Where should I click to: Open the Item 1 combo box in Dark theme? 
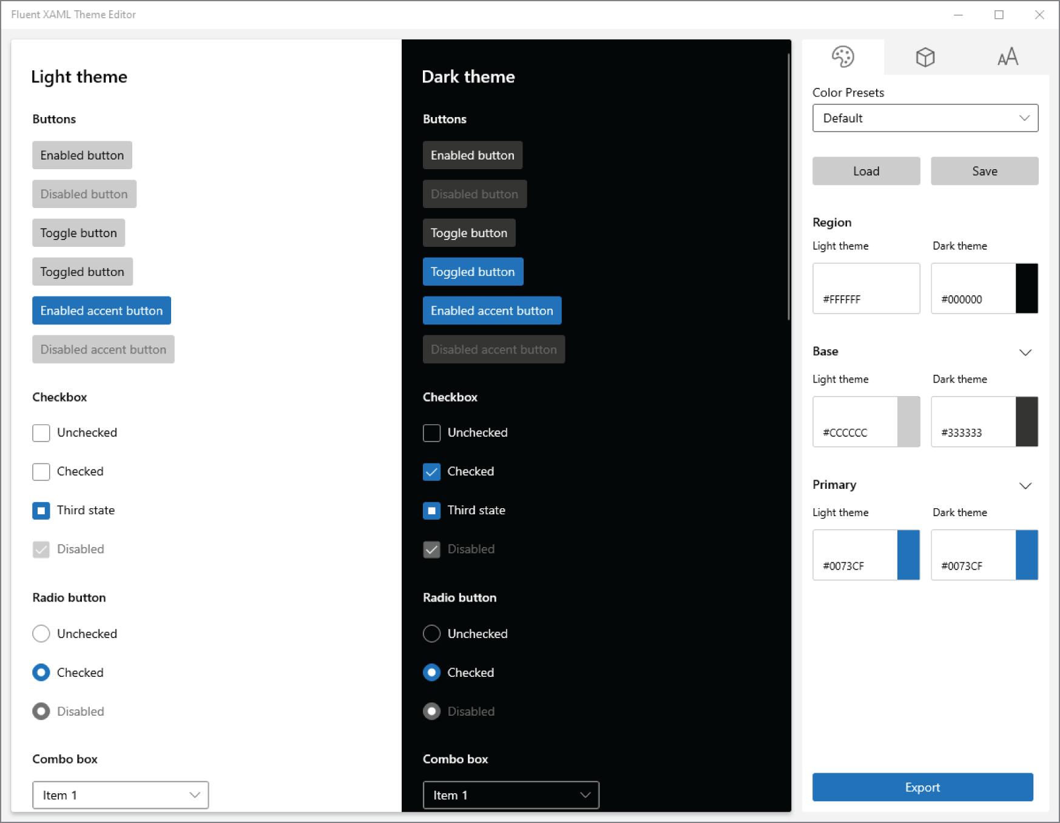(510, 794)
